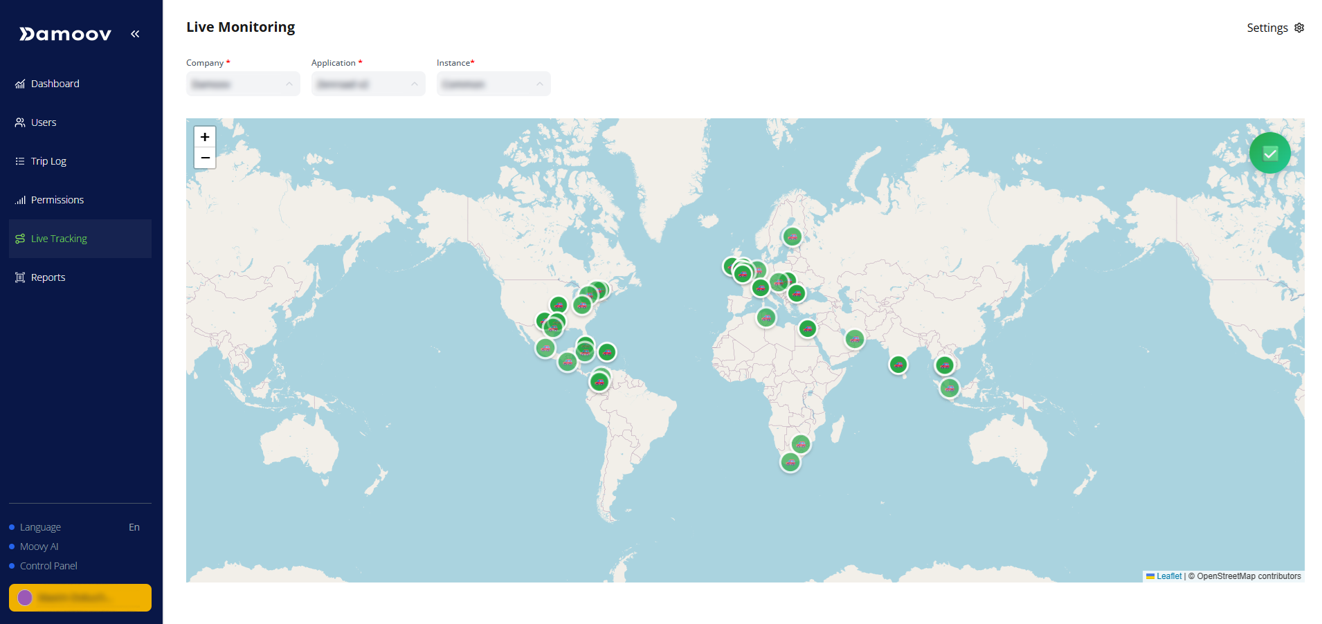Expand the Instance dropdown
The width and height of the screenshot is (1322, 624).
coord(494,84)
